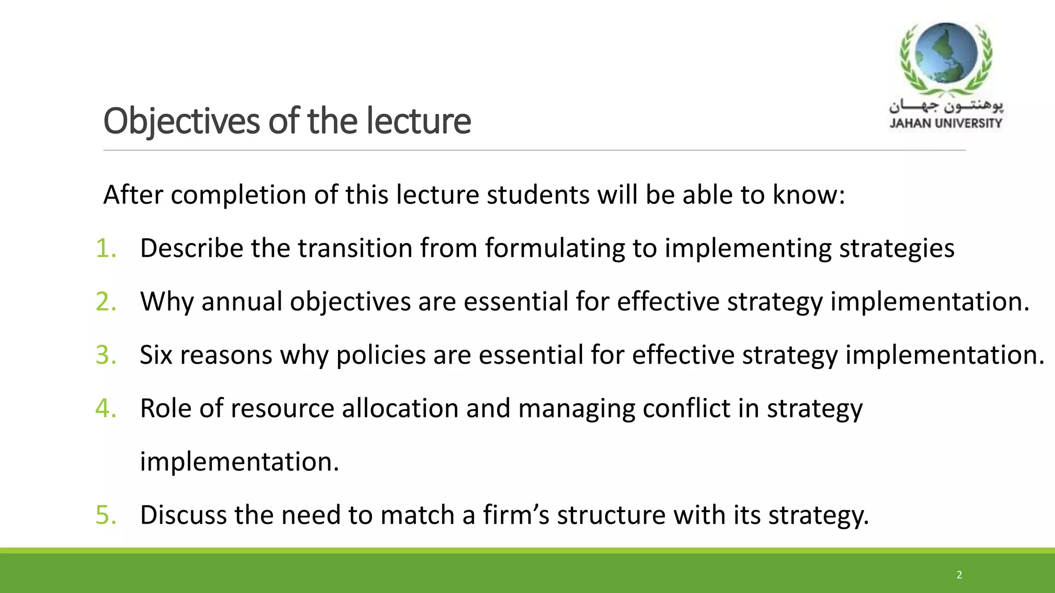Click the green list number 3

click(x=106, y=355)
